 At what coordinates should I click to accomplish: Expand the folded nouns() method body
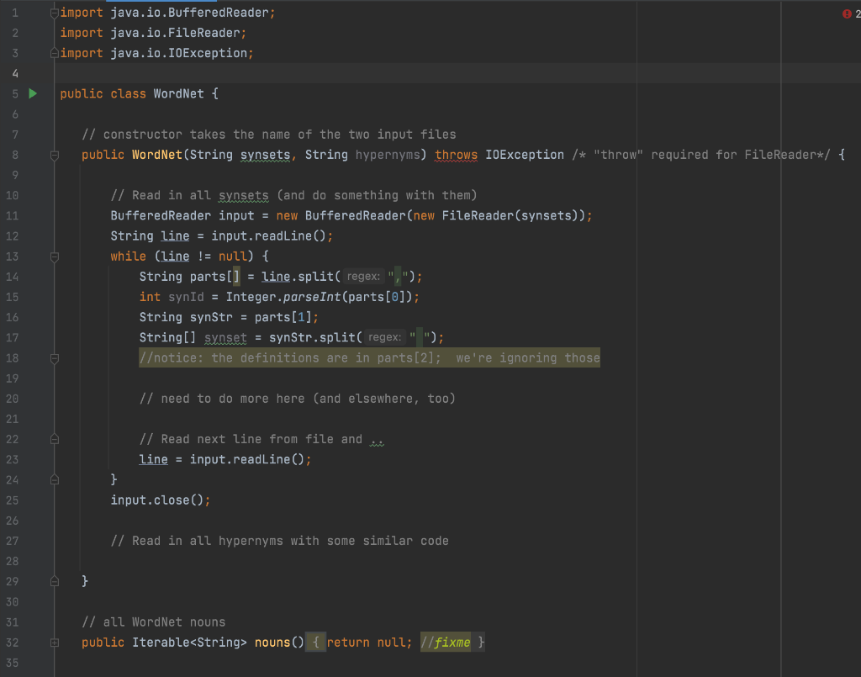pos(53,642)
